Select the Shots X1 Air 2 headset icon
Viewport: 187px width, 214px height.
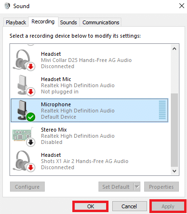24,161
